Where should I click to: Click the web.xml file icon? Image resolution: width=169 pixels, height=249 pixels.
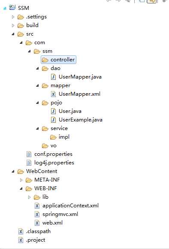(37, 223)
